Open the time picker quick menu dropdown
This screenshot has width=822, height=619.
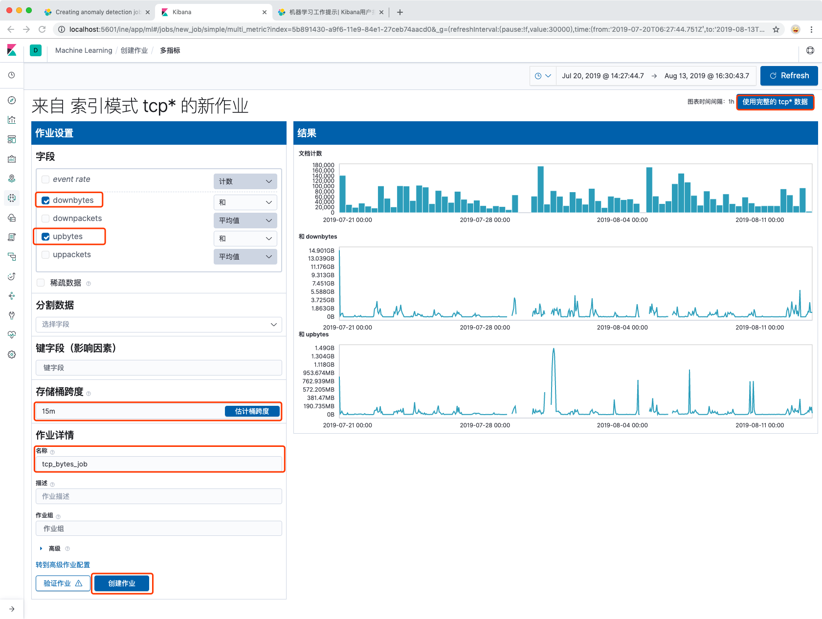click(x=543, y=76)
